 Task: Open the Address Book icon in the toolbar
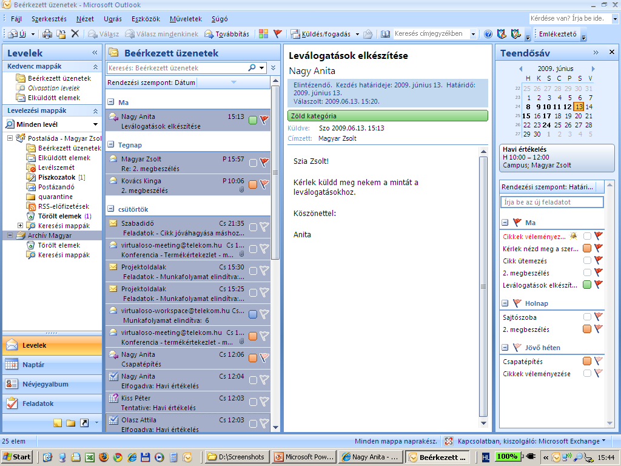385,34
